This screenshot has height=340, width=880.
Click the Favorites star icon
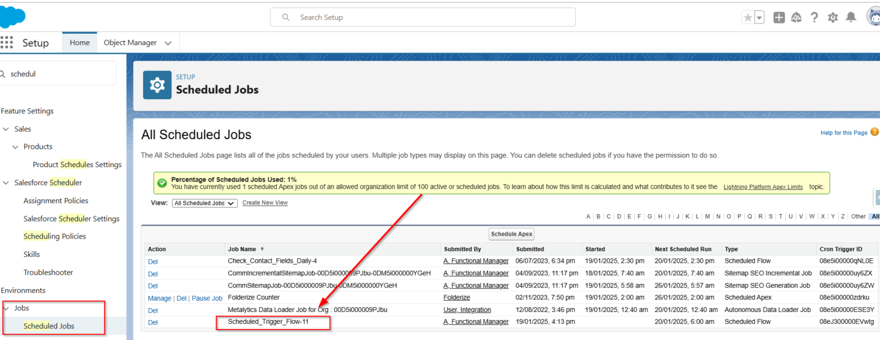click(748, 18)
